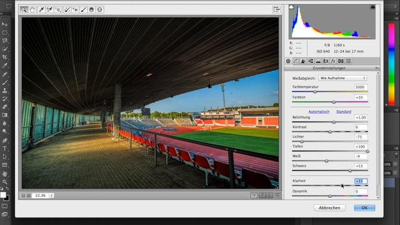The image size is (400, 225).
Task: Select the Gradient tool in Photoshop toolbar
Action: (x=4, y=115)
